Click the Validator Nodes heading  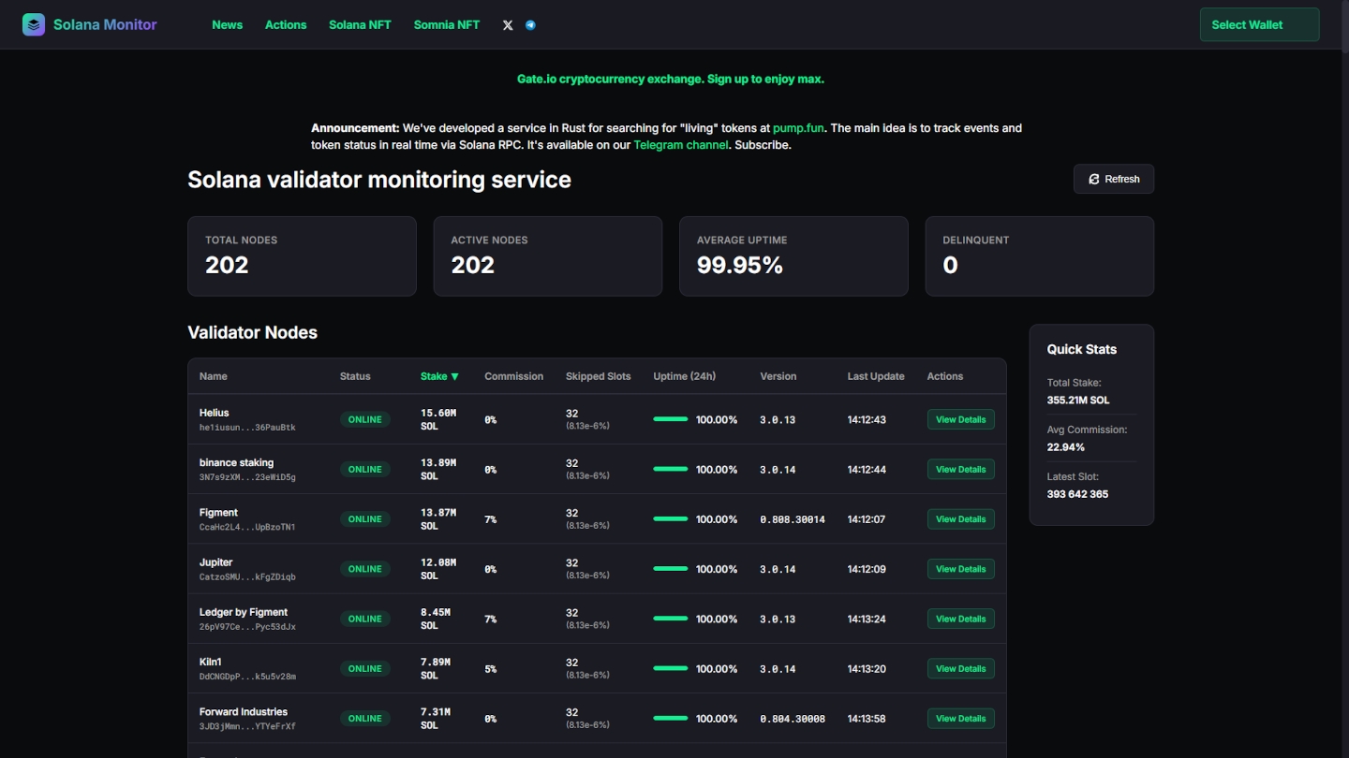pyautogui.click(x=253, y=332)
